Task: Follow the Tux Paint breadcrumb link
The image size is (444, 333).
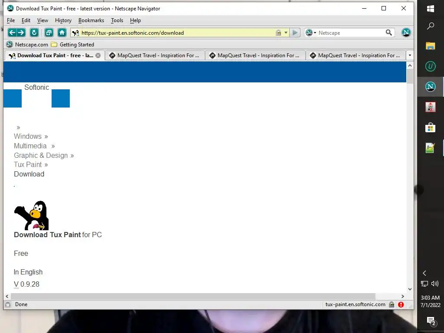Action: click(28, 164)
